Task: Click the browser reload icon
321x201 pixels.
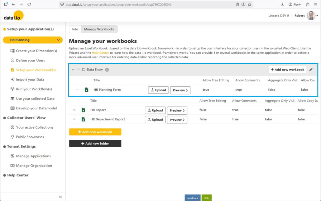Action: pyautogui.click(x=29, y=4)
